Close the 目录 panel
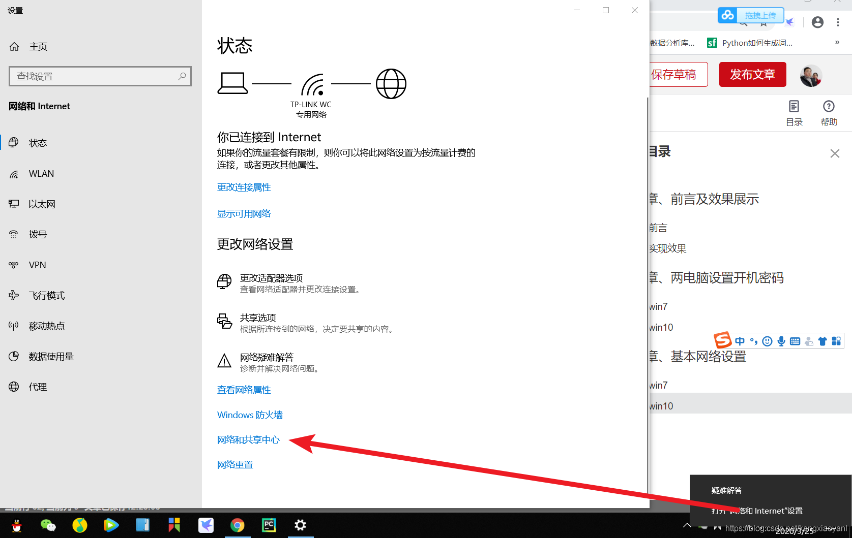 click(835, 153)
